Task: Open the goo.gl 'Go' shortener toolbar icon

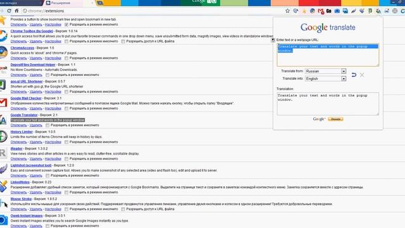Action: tap(329, 11)
